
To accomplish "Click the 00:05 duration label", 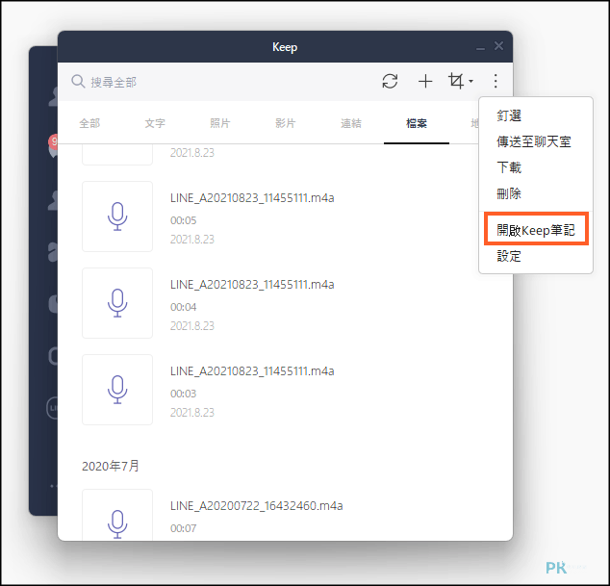I will 183,220.
